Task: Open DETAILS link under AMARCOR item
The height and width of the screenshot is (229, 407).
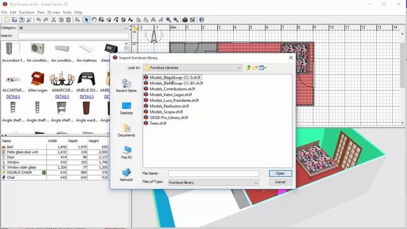Action: pos(62,97)
